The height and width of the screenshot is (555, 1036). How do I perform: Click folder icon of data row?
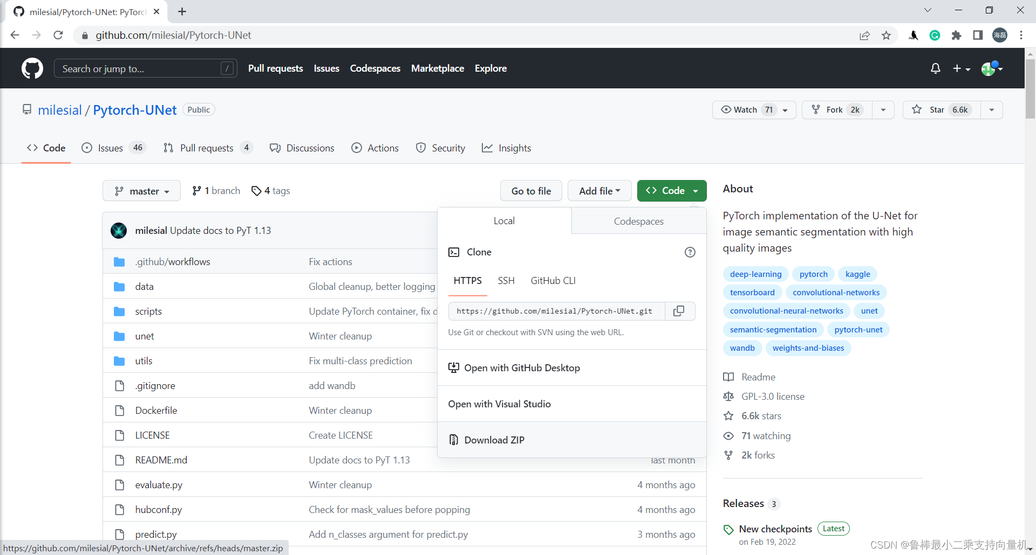point(119,287)
